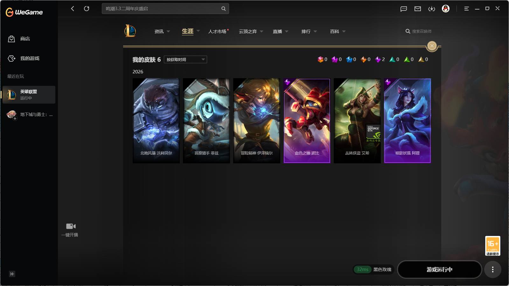Open the WeGame main menu icon
509x286 pixels.
click(x=466, y=9)
